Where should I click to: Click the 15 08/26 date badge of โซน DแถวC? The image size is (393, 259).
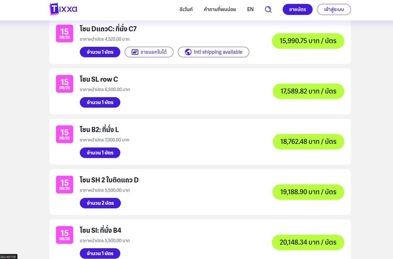click(65, 33)
